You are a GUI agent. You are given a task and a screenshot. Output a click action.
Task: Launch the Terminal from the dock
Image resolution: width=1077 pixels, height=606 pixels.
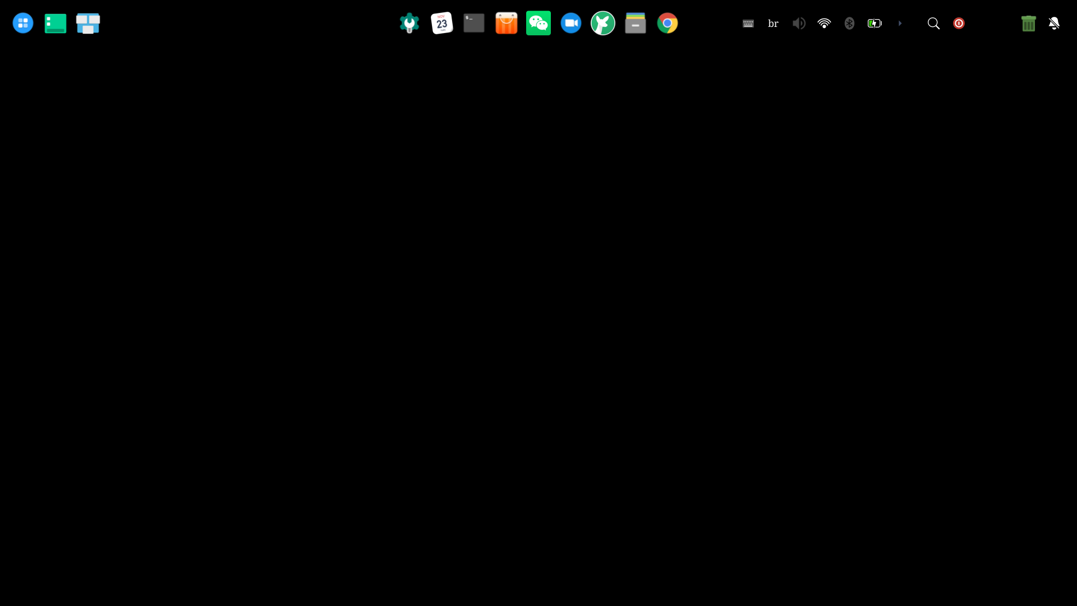click(x=474, y=23)
